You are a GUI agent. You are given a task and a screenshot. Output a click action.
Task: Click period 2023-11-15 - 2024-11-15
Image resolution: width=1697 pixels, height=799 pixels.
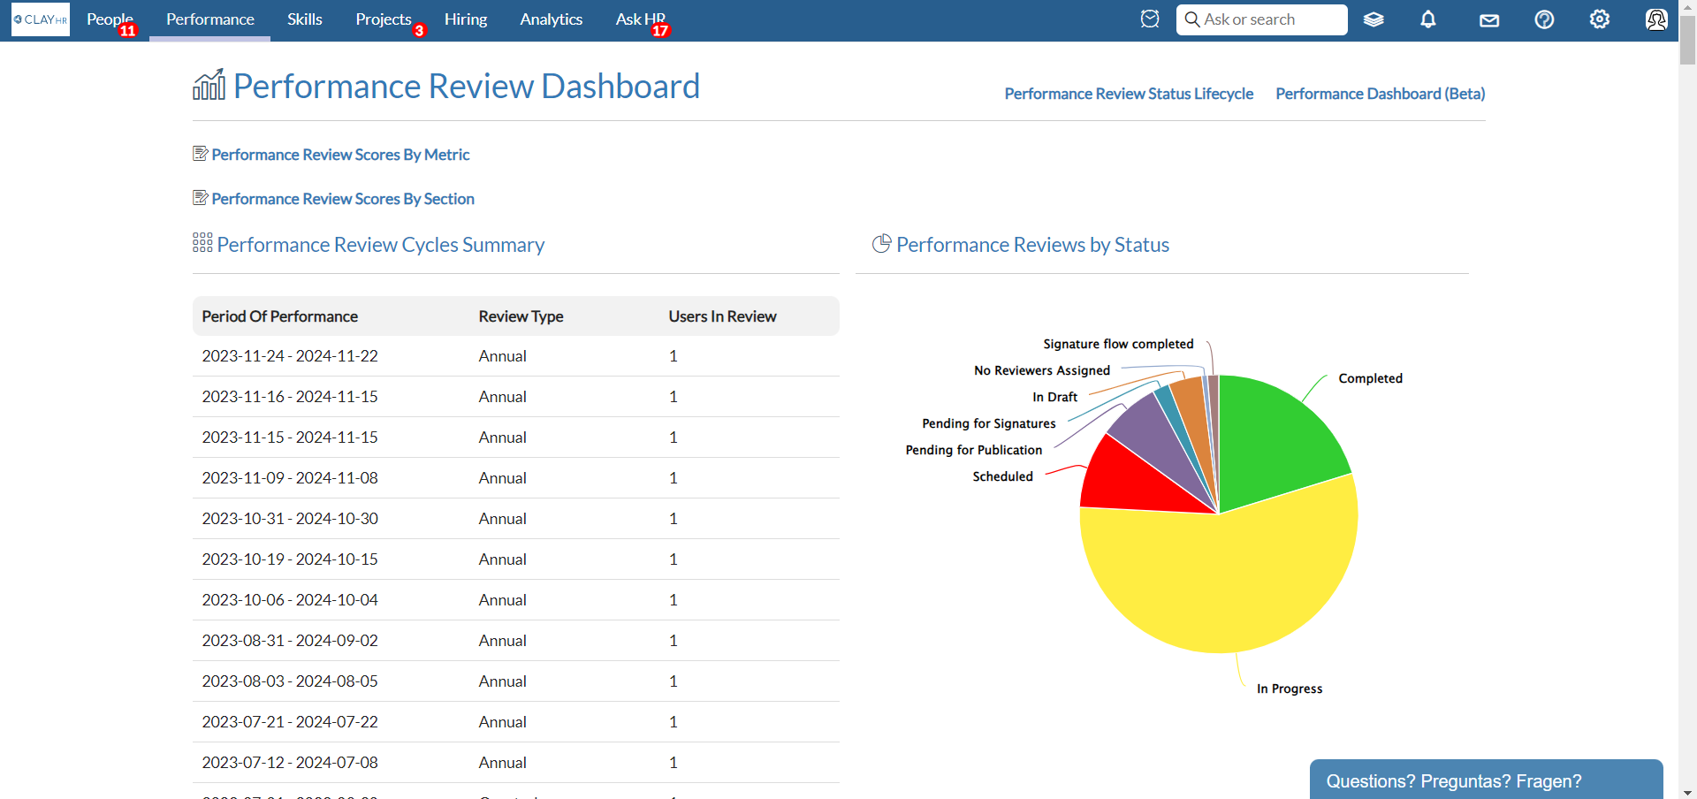click(290, 438)
